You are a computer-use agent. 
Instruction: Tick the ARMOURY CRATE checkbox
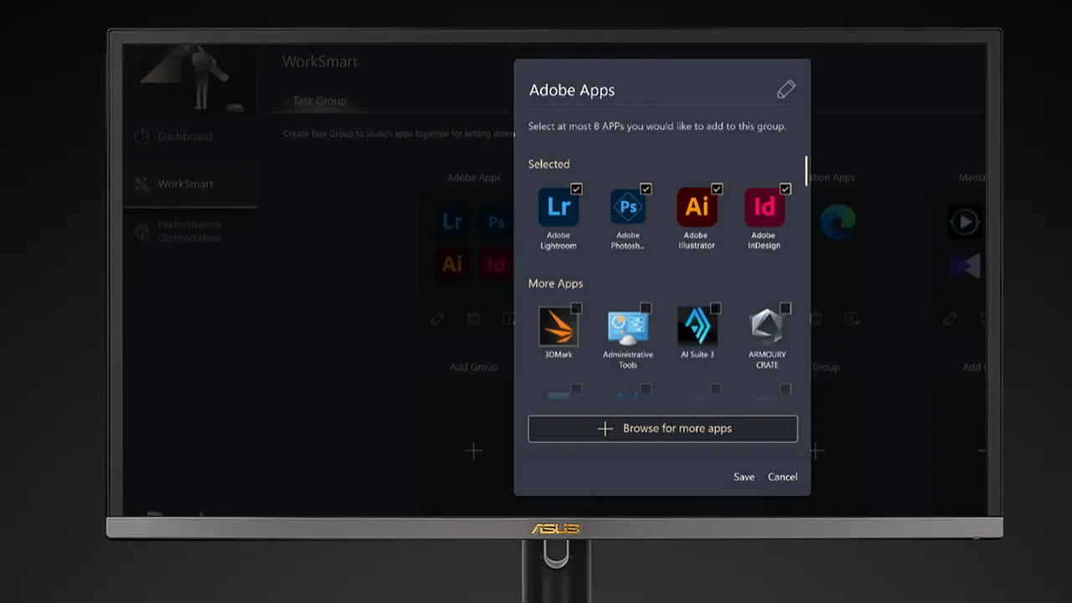785,308
